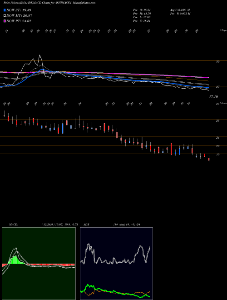
Task: Click the 'Avg V: 0.108 M' value
Action: 180,10
